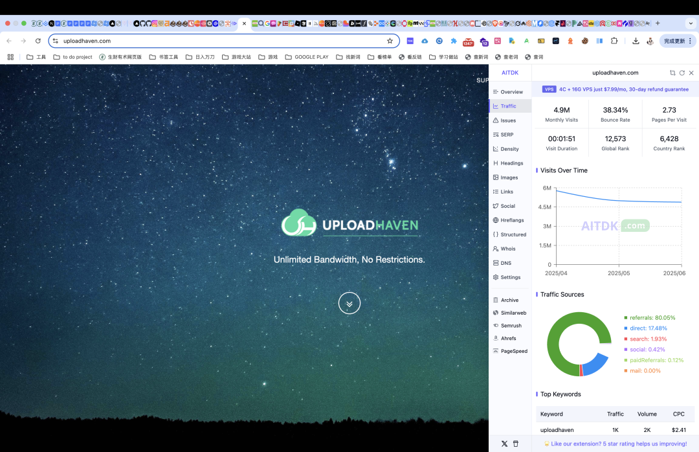The image size is (699, 452).
Task: Click the 1247 mail extension icon
Action: pyautogui.click(x=468, y=42)
